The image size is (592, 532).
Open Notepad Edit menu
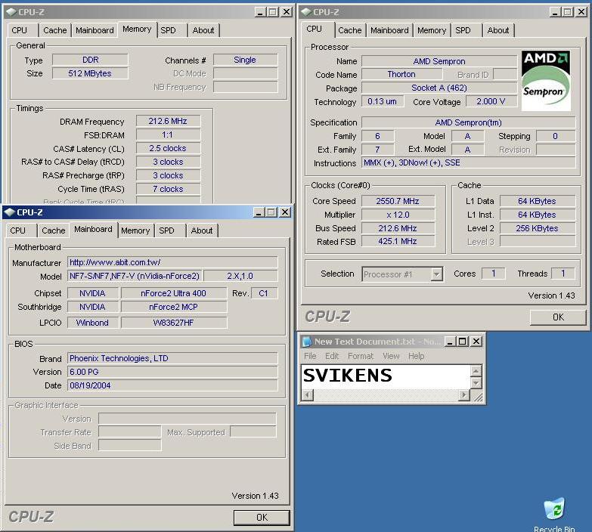(332, 356)
